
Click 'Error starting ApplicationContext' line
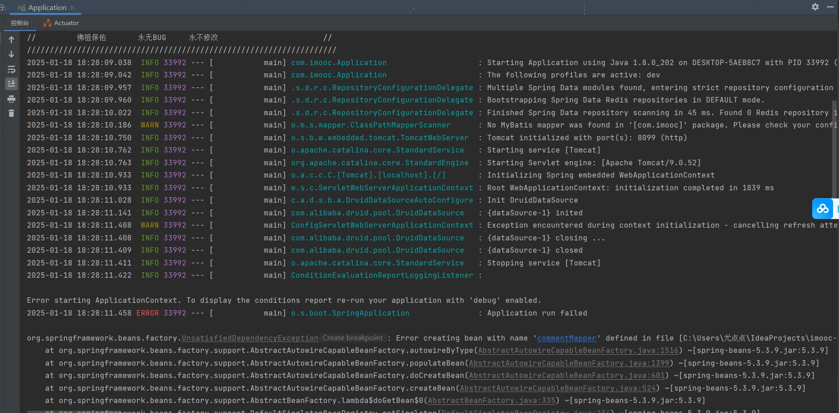284,301
